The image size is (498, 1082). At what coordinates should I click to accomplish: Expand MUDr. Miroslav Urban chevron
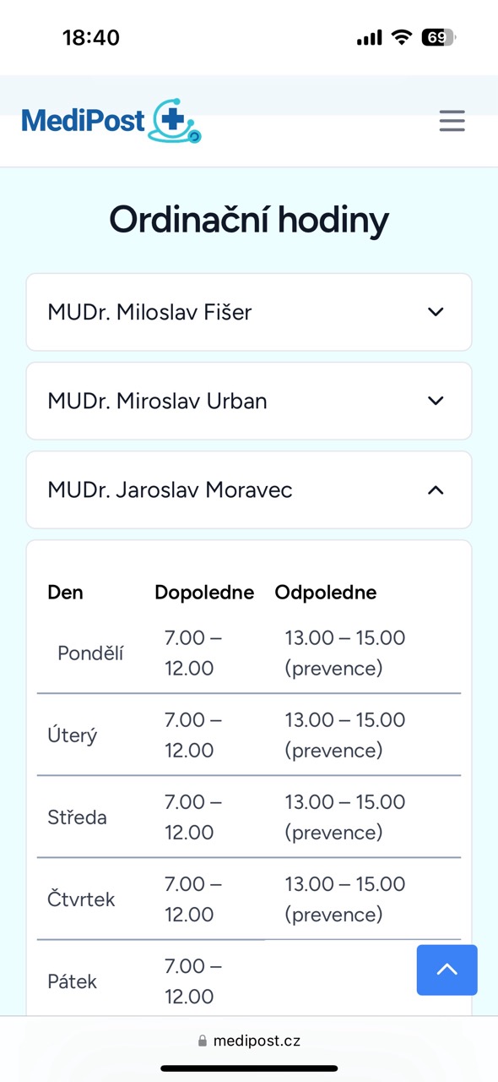(x=436, y=401)
